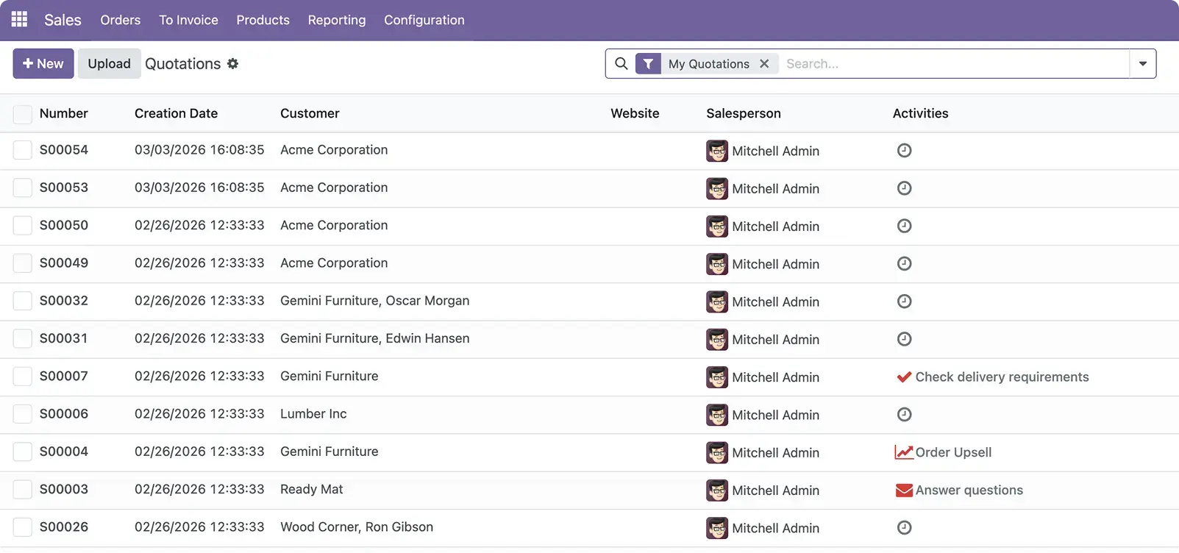
Task: Tick the checkbox for quotation S00006
Action: tap(23, 414)
